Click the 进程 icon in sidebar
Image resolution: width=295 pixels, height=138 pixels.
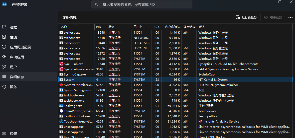coord(4,27)
